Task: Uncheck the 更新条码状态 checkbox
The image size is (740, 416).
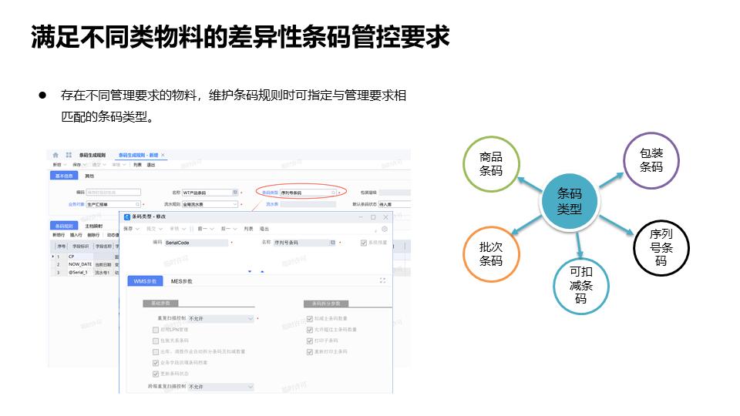Action: 156,374
